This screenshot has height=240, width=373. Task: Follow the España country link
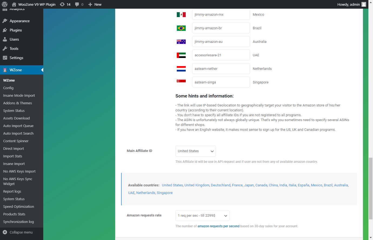coord(304,185)
